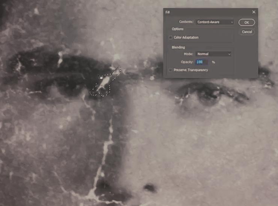
Task: Click the long vertical crack beside the nose
Action: coord(107,150)
